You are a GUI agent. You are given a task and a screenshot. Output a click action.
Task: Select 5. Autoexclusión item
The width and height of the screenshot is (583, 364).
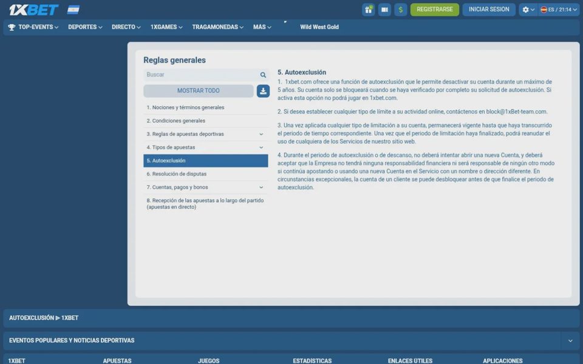pos(206,161)
